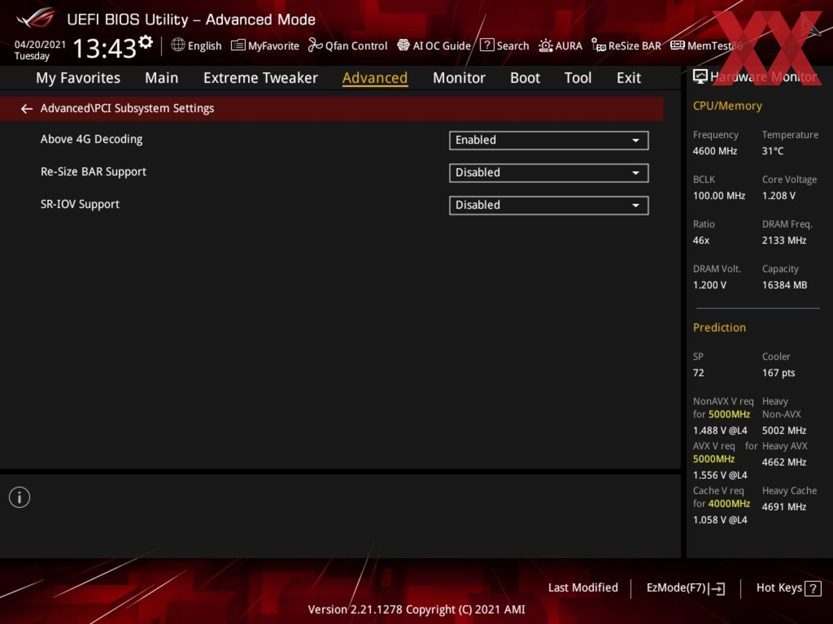Click the 1.200 V DRAM voltage value
833x624 pixels.
(709, 285)
